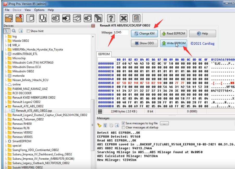Click the chip pages toolbar icon

tap(43, 18)
